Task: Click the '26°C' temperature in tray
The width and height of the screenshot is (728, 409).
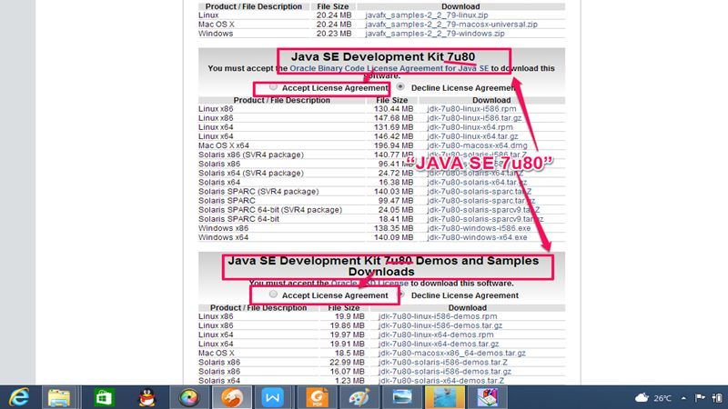Action: [x=662, y=398]
